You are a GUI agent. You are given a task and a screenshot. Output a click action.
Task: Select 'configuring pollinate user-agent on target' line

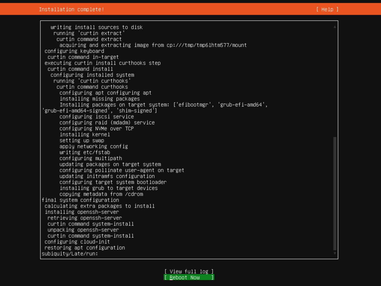pos(122,170)
